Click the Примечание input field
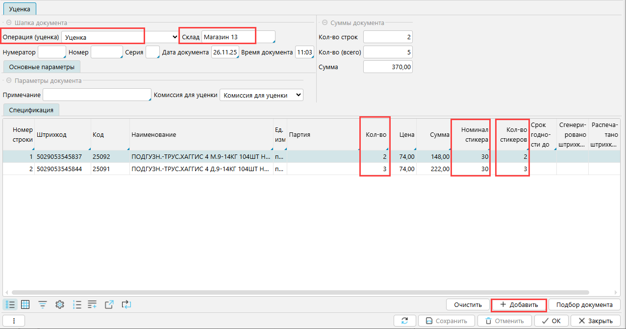 coord(97,95)
